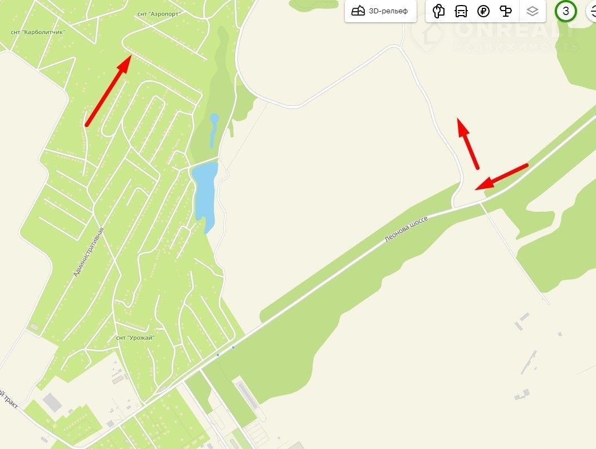The width and height of the screenshot is (596, 449).
Task: Show ruble price layer on map
Action: (483, 11)
